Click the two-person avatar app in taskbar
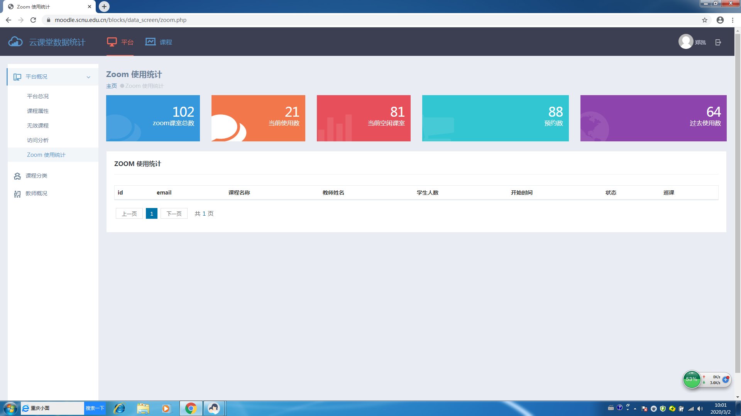Screen dimensions: 741x416 (x=214, y=408)
